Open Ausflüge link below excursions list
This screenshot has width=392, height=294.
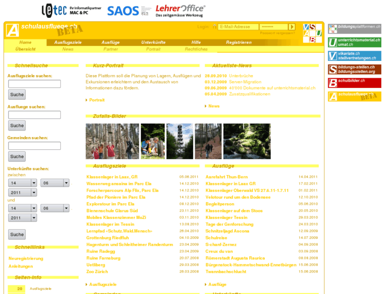click(217, 284)
